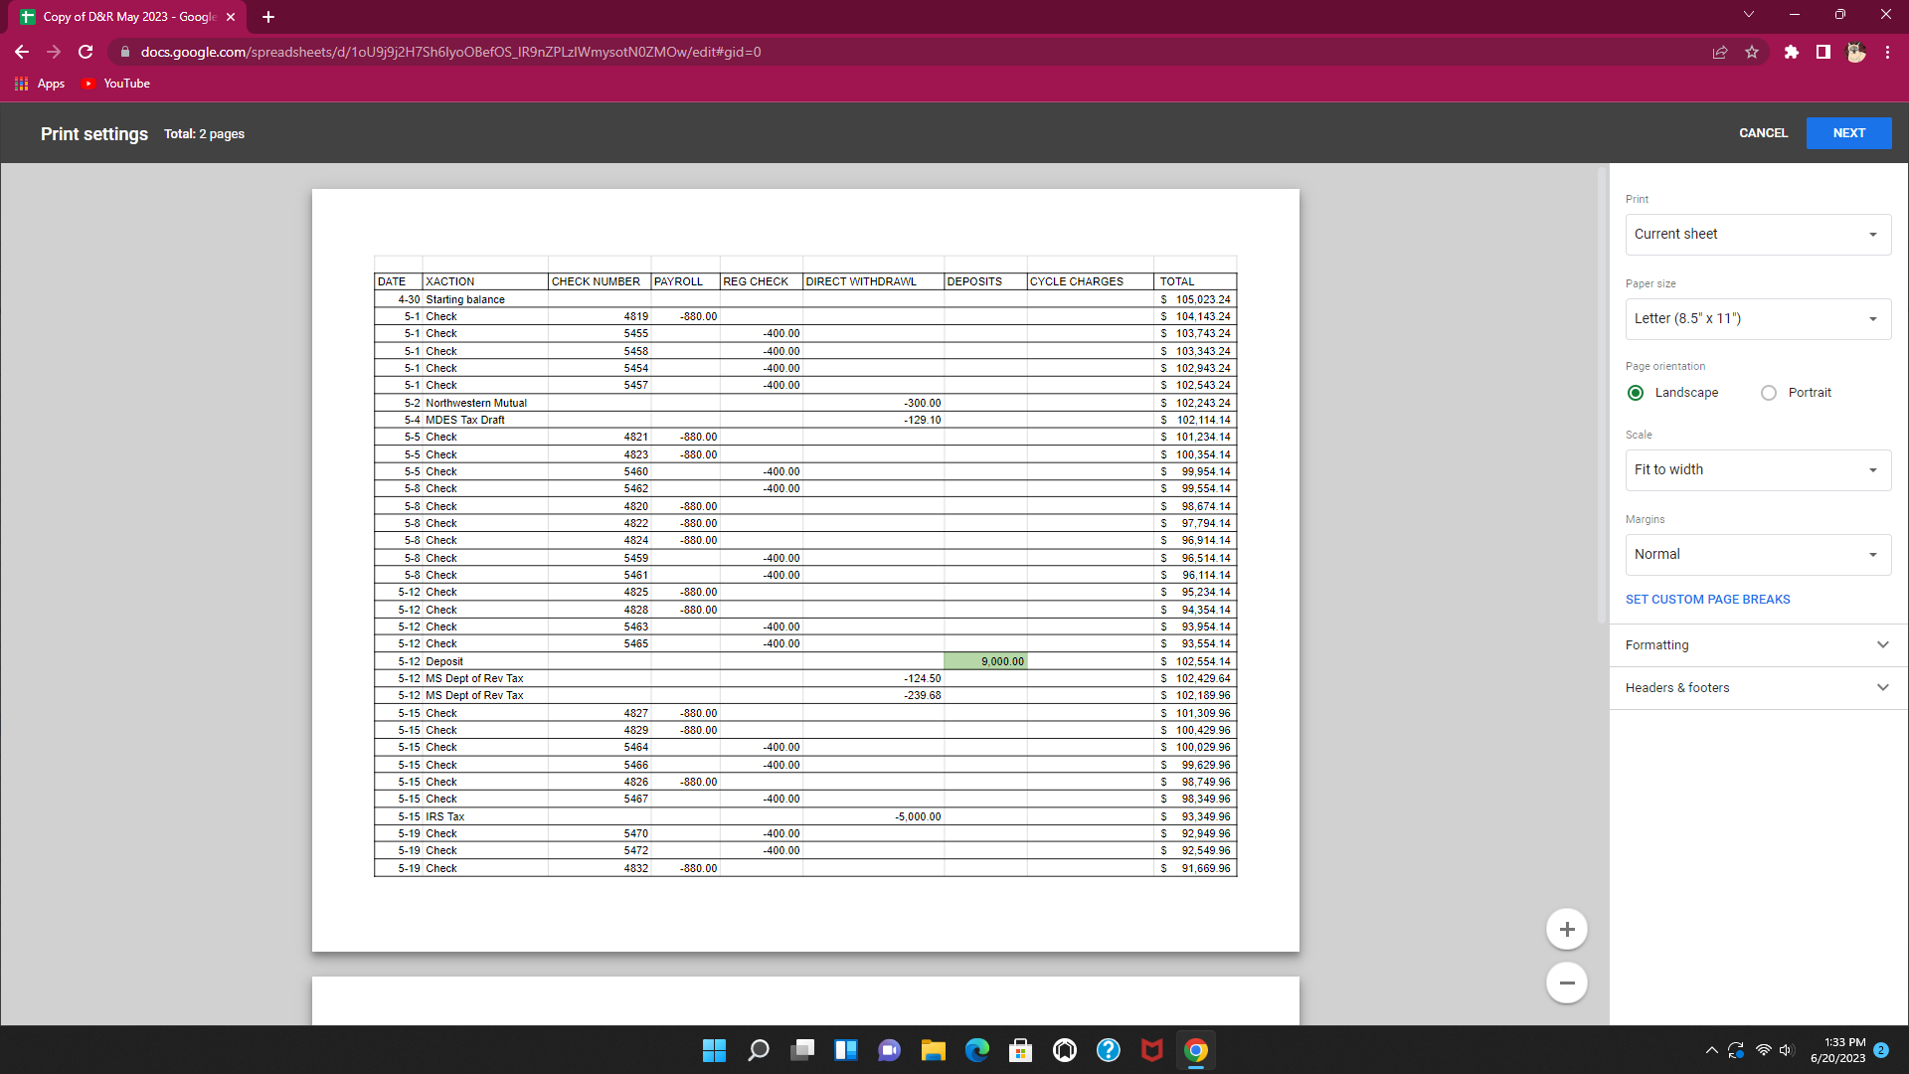Expand the Formatting section
The height and width of the screenshot is (1074, 1909).
1757,645
